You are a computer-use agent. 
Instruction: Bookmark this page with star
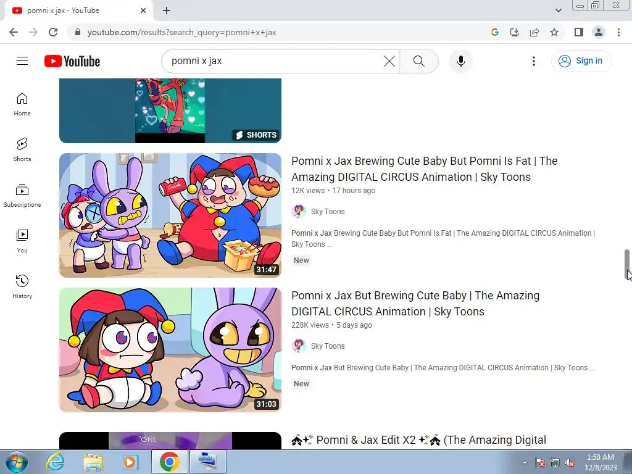coord(554,32)
